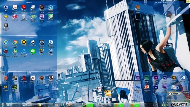Click the Internet Explorer taskbar icon

click(63, 105)
